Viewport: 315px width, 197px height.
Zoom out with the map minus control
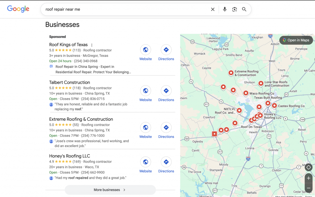coord(309,188)
